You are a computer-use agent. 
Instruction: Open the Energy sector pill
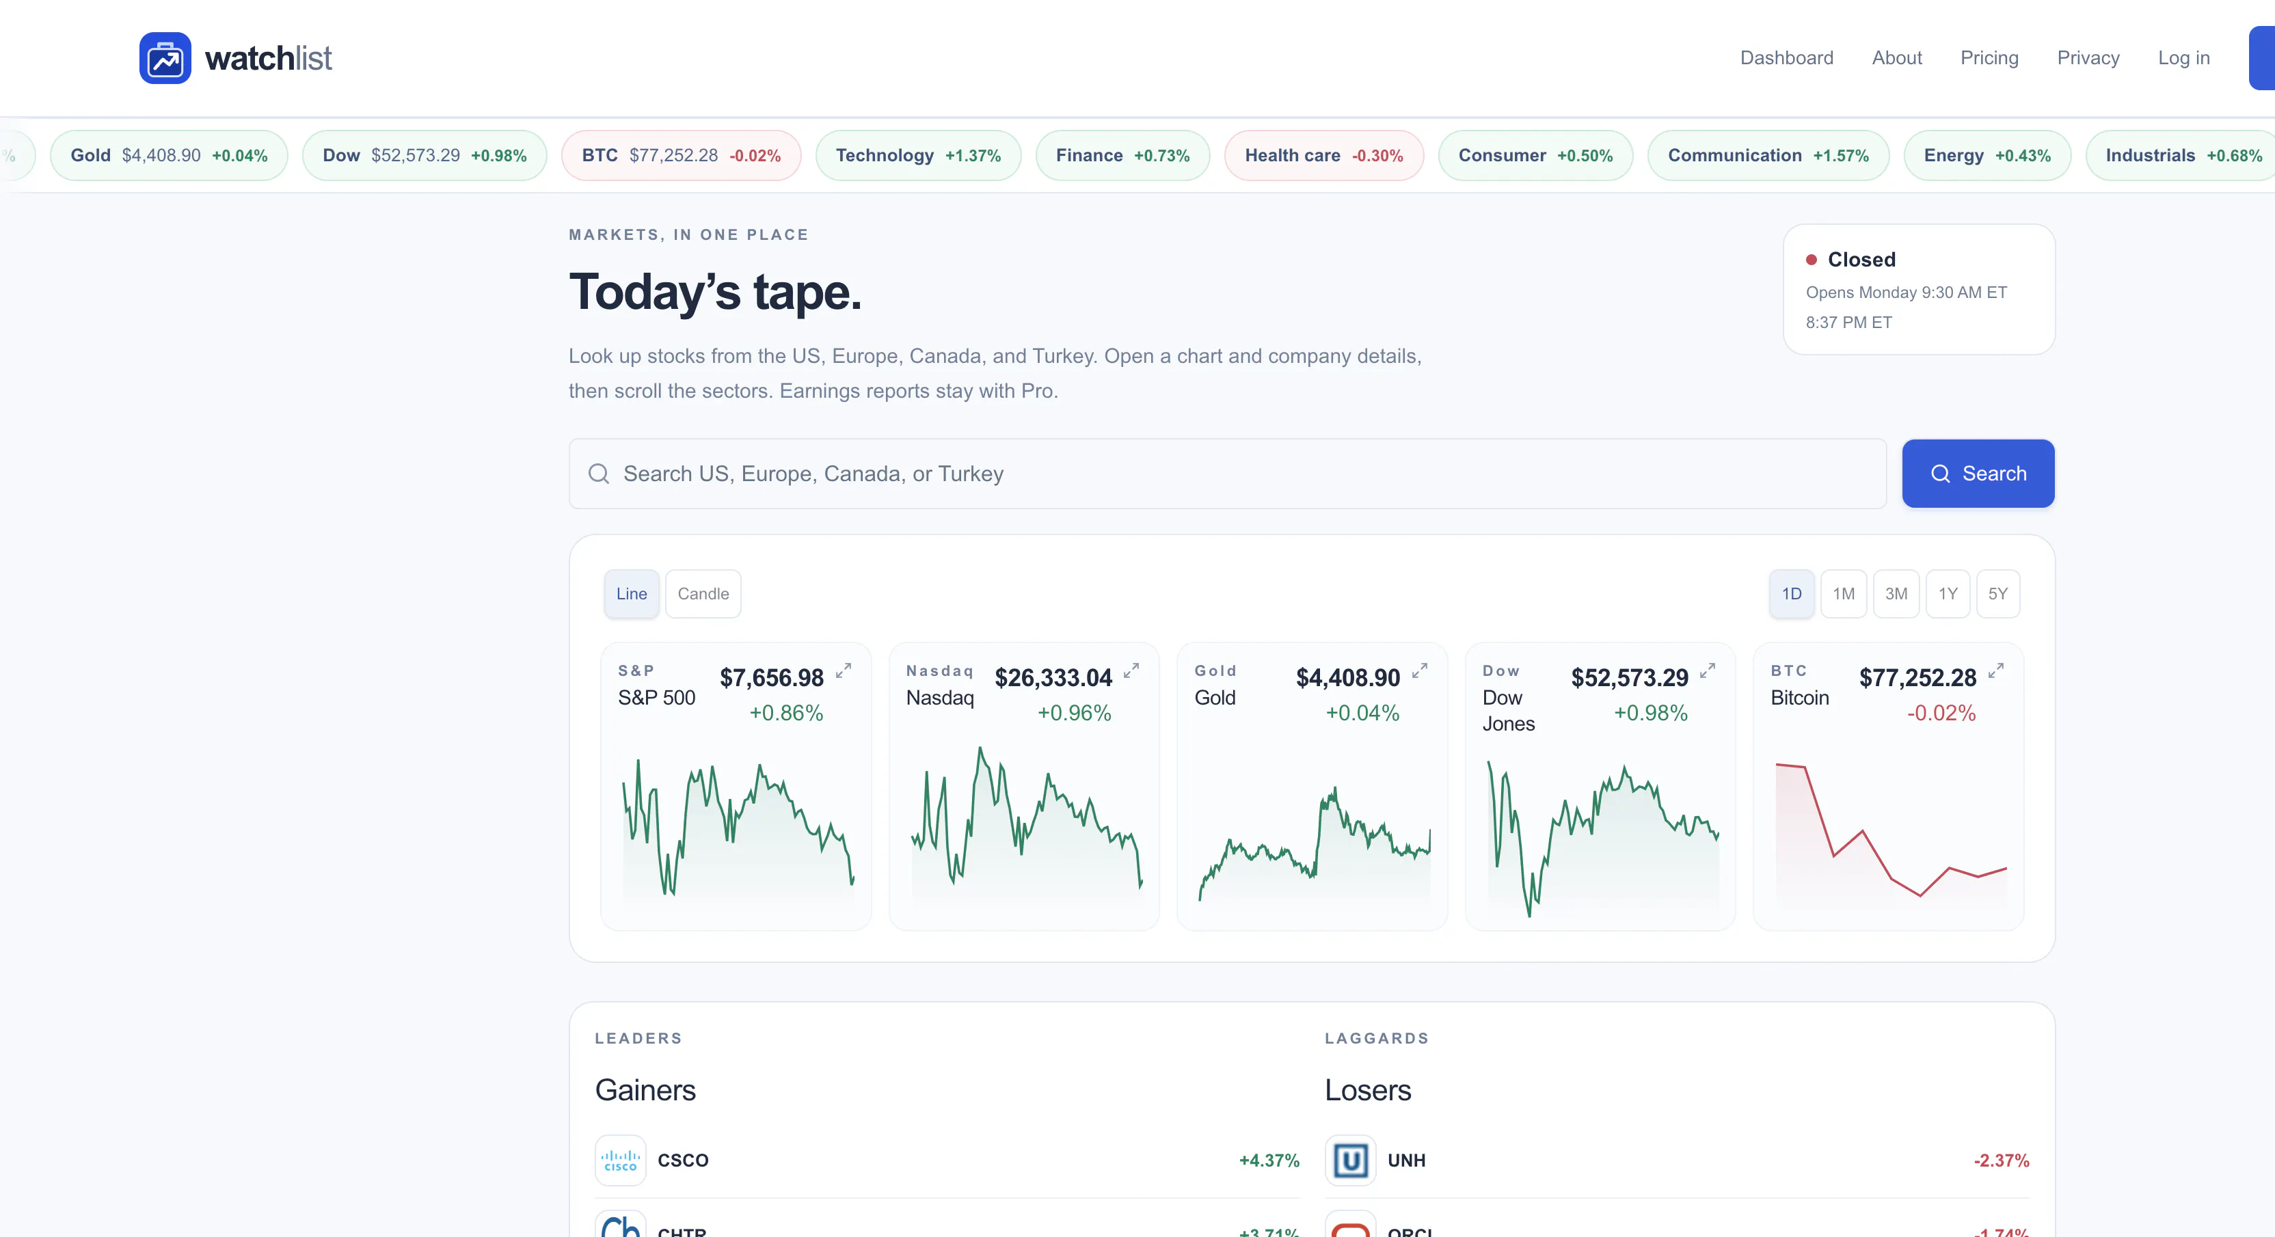pos(1987,155)
